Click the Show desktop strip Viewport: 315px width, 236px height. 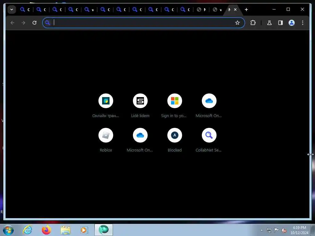click(313, 230)
